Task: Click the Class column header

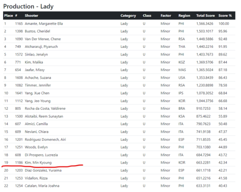Action: coord(147,16)
